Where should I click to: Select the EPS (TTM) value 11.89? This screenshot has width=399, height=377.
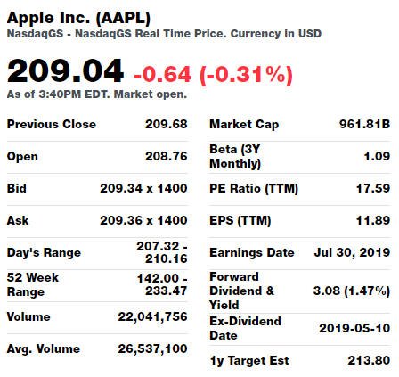coord(373,220)
